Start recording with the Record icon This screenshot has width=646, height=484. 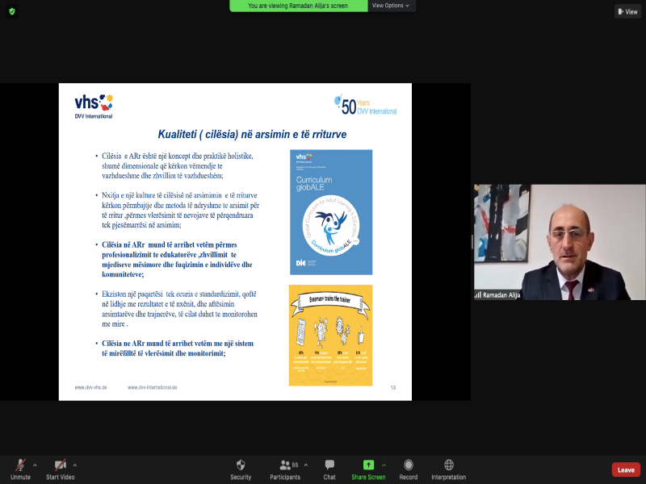click(x=409, y=466)
